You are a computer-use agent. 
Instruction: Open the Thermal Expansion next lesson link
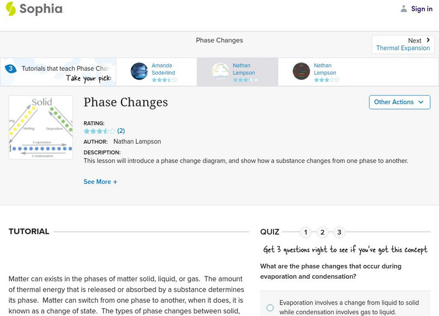[403, 48]
